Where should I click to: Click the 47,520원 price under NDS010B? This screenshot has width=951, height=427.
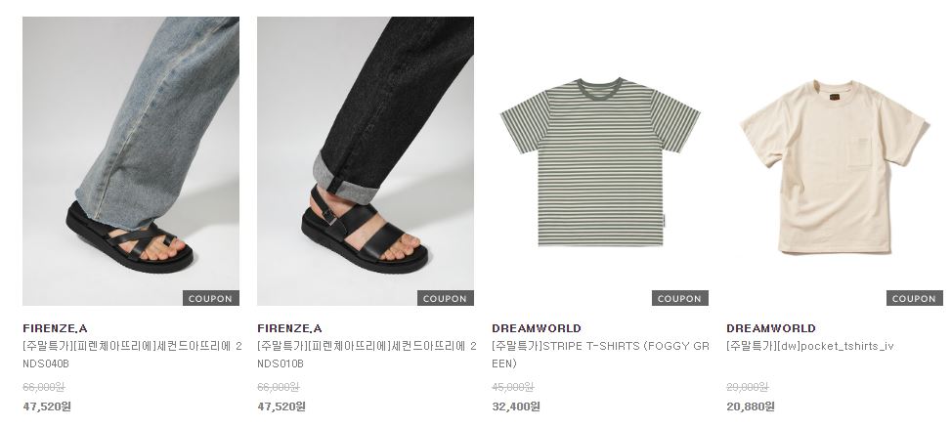coord(281,406)
